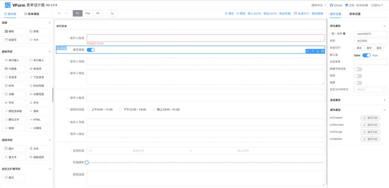Add a 图片 picture upload field

(x=14, y=149)
